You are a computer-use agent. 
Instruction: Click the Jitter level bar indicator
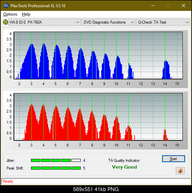coord(56,161)
